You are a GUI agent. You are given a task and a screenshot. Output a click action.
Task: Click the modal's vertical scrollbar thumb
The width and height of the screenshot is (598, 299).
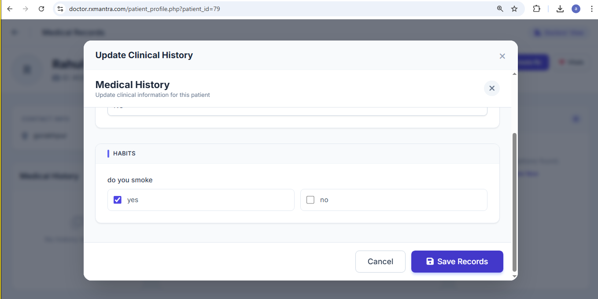[x=514, y=203]
